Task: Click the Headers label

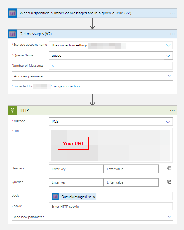Action: [x=18, y=168]
